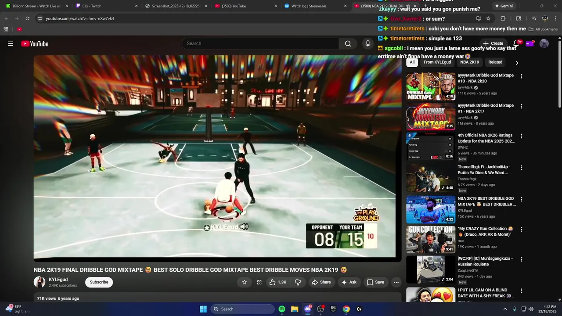Click the Chrome address bar URL

coord(80,18)
